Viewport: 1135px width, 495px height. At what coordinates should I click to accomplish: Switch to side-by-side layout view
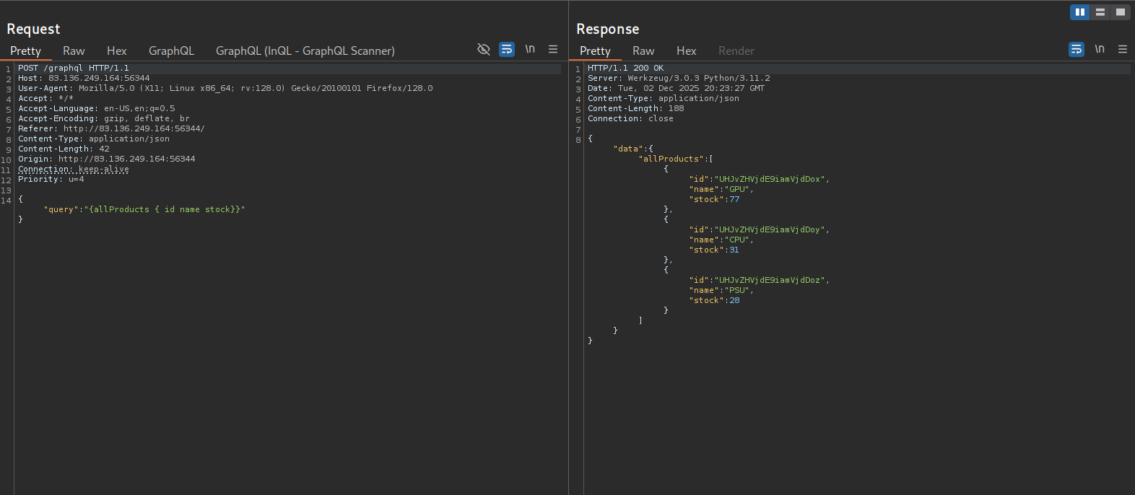(1079, 12)
